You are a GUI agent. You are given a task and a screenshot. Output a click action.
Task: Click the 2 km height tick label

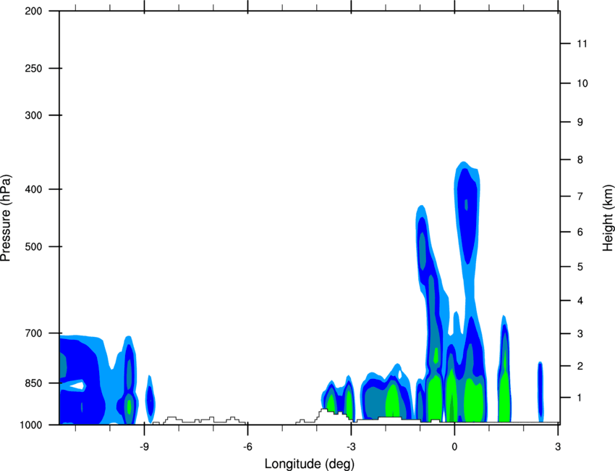(x=580, y=366)
